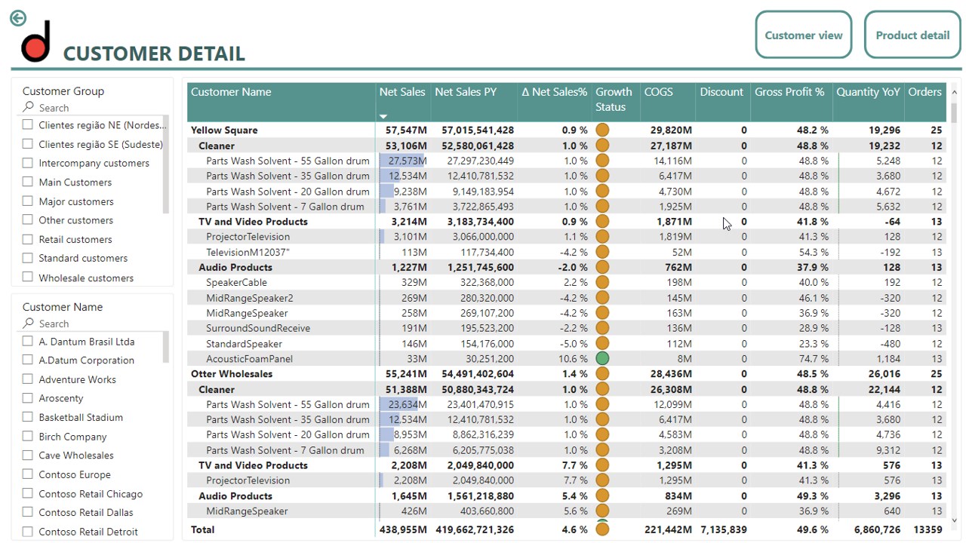Click Yellow Square's net sales value 57,547M
The image size is (966, 543).
click(x=406, y=130)
